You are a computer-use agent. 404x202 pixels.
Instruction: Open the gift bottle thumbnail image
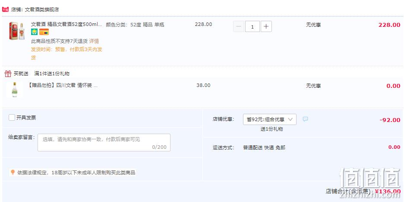[x=15, y=90]
